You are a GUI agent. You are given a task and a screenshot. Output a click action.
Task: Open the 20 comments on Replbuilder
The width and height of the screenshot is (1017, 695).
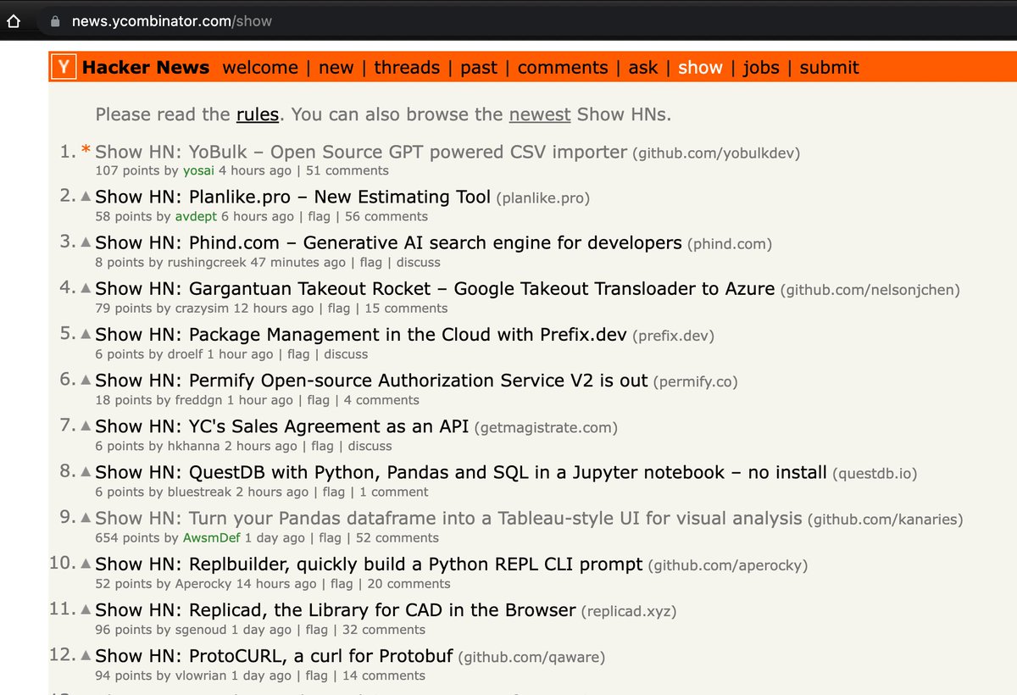point(408,583)
